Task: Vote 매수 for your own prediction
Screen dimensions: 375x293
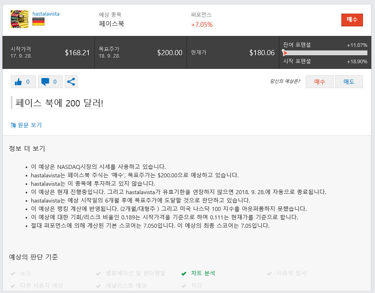Action: 319,82
